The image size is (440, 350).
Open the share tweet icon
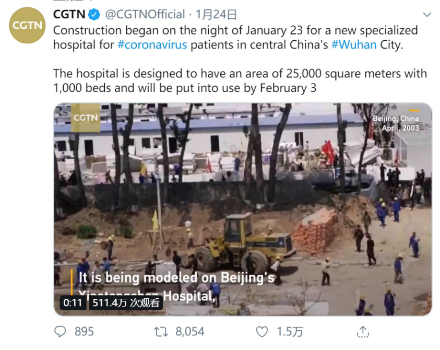click(x=363, y=331)
